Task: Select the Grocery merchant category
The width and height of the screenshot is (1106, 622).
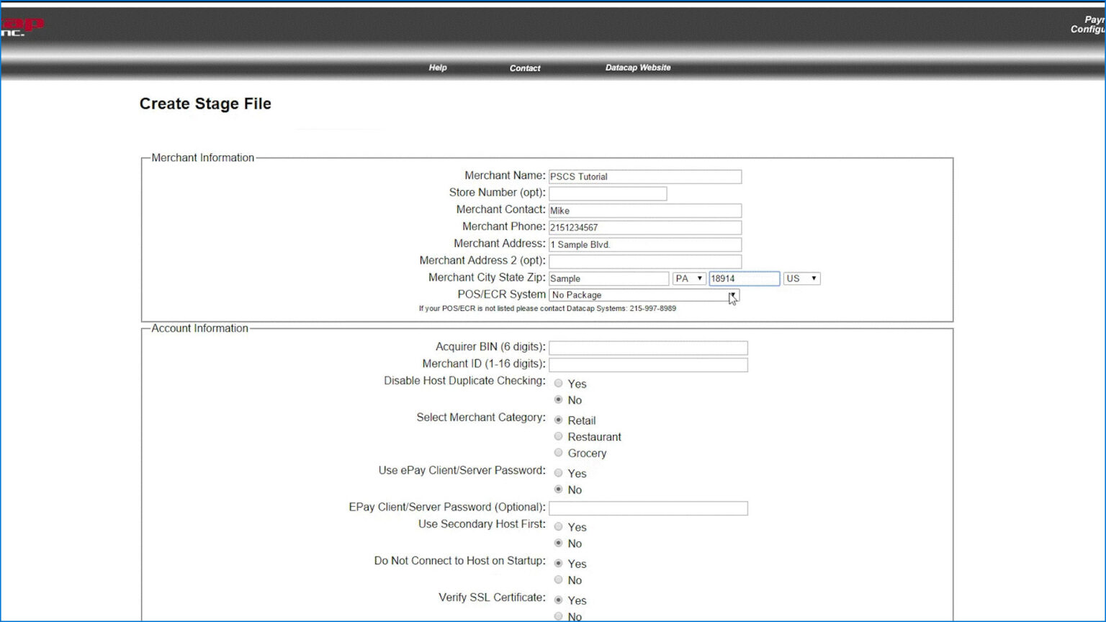Action: 559,452
